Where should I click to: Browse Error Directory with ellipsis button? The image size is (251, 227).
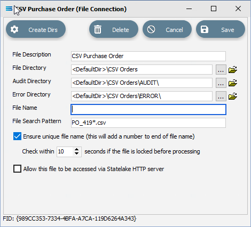pos(221,96)
